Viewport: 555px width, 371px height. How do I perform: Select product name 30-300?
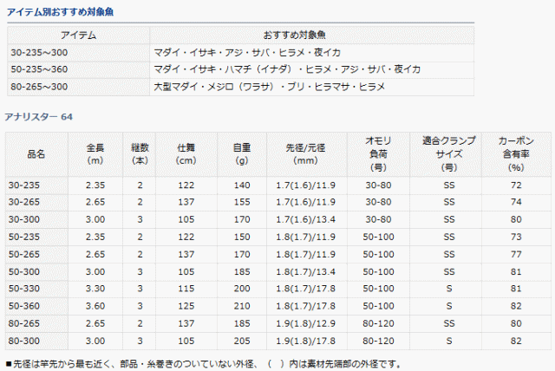coord(24,219)
